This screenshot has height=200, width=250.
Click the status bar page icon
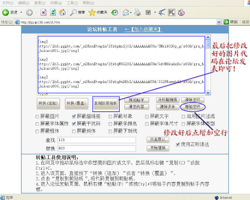(x=2, y=198)
